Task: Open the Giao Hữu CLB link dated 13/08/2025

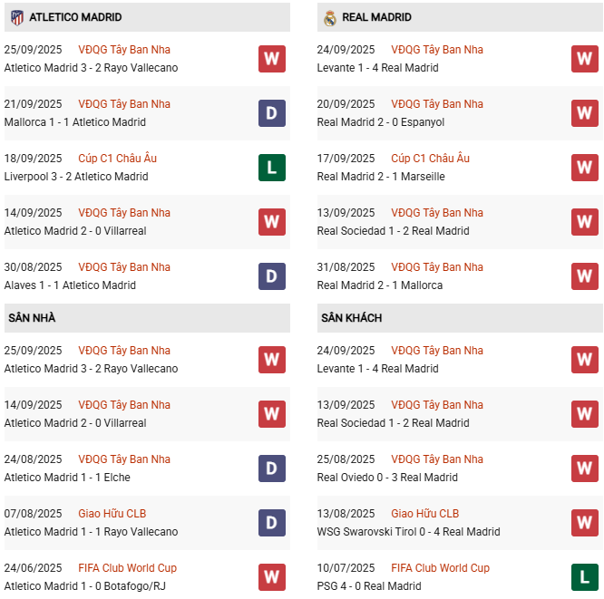Action: pos(424,514)
